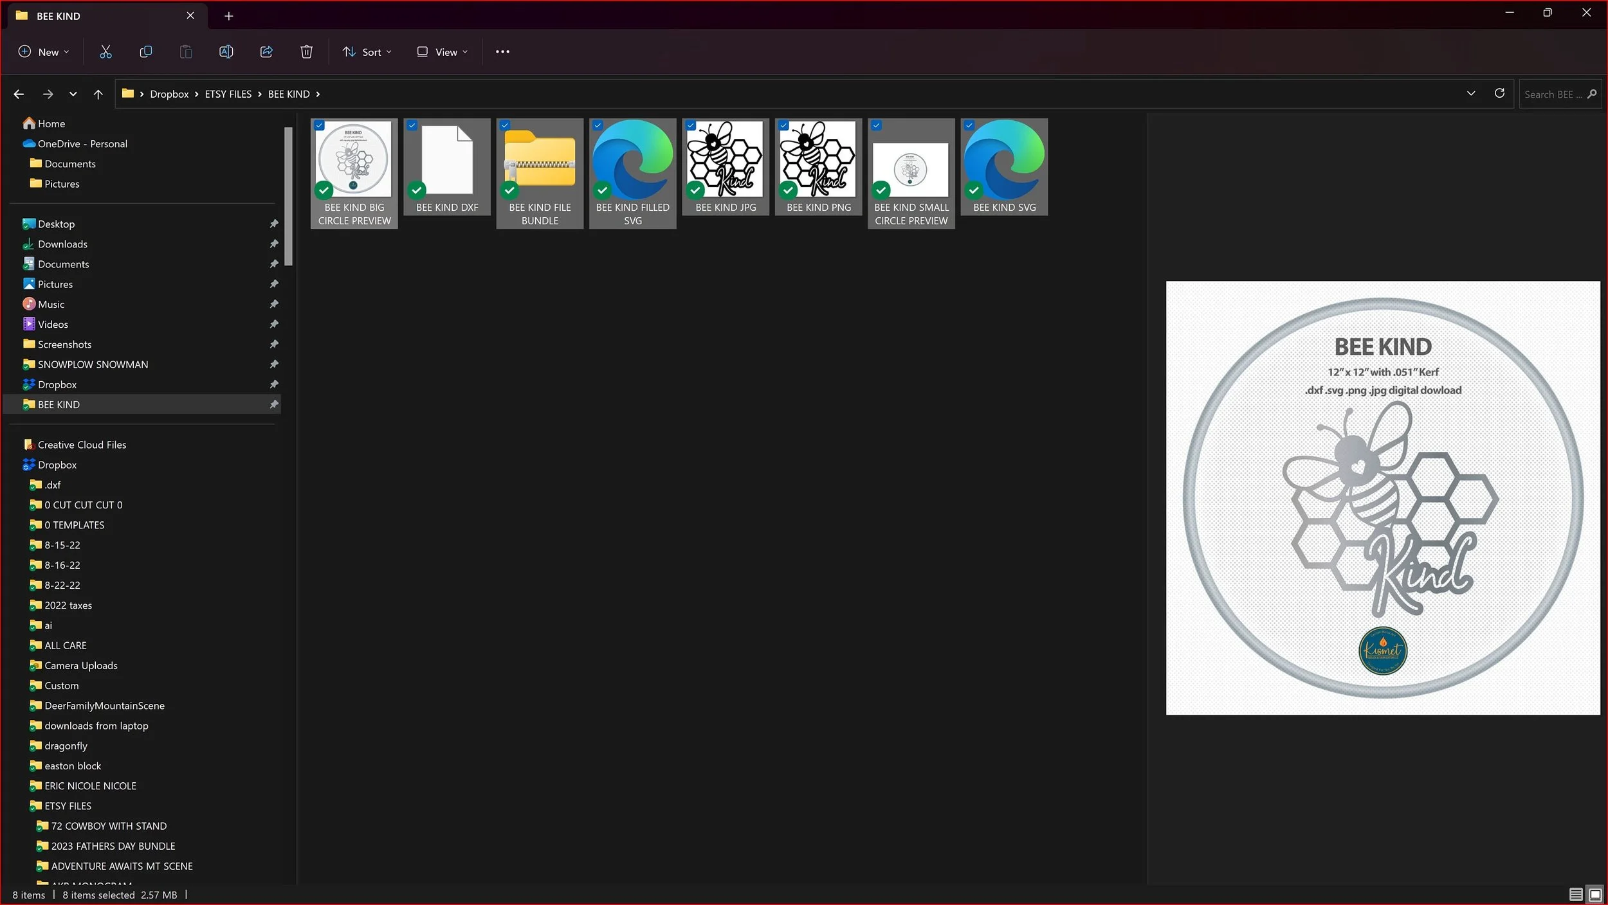1608x905 pixels.
Task: Deselect the BEE KIND SVG checkbox
Action: tap(969, 126)
